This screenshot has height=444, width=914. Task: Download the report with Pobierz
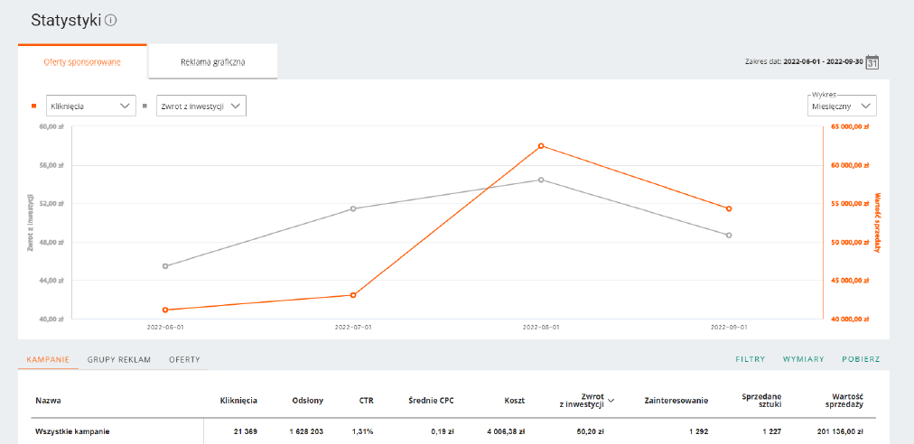(x=861, y=359)
